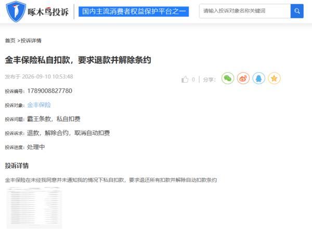This screenshot has height=236, width=312.
Task: Share to Qzone star icon
Action: pos(274,78)
